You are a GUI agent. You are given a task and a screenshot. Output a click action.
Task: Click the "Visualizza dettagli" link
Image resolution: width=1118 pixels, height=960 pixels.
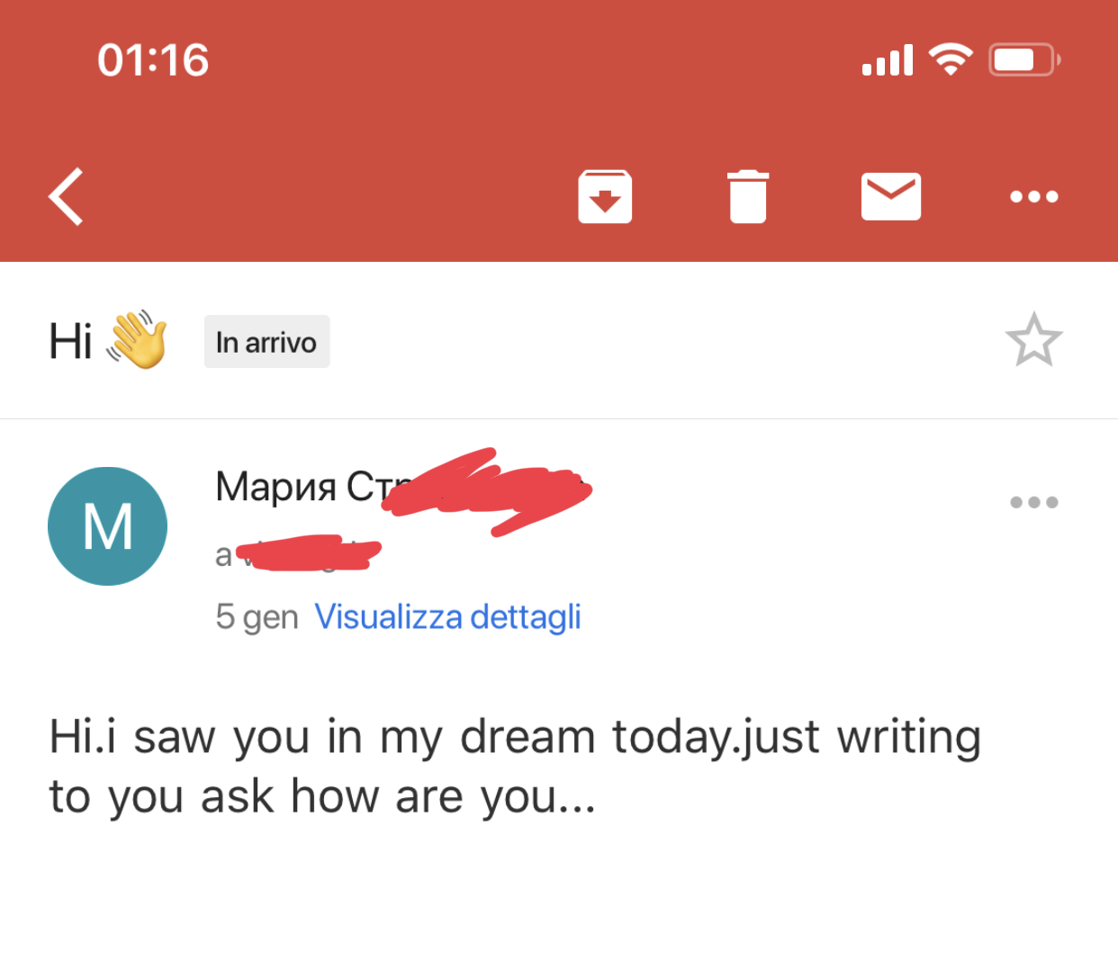(447, 617)
